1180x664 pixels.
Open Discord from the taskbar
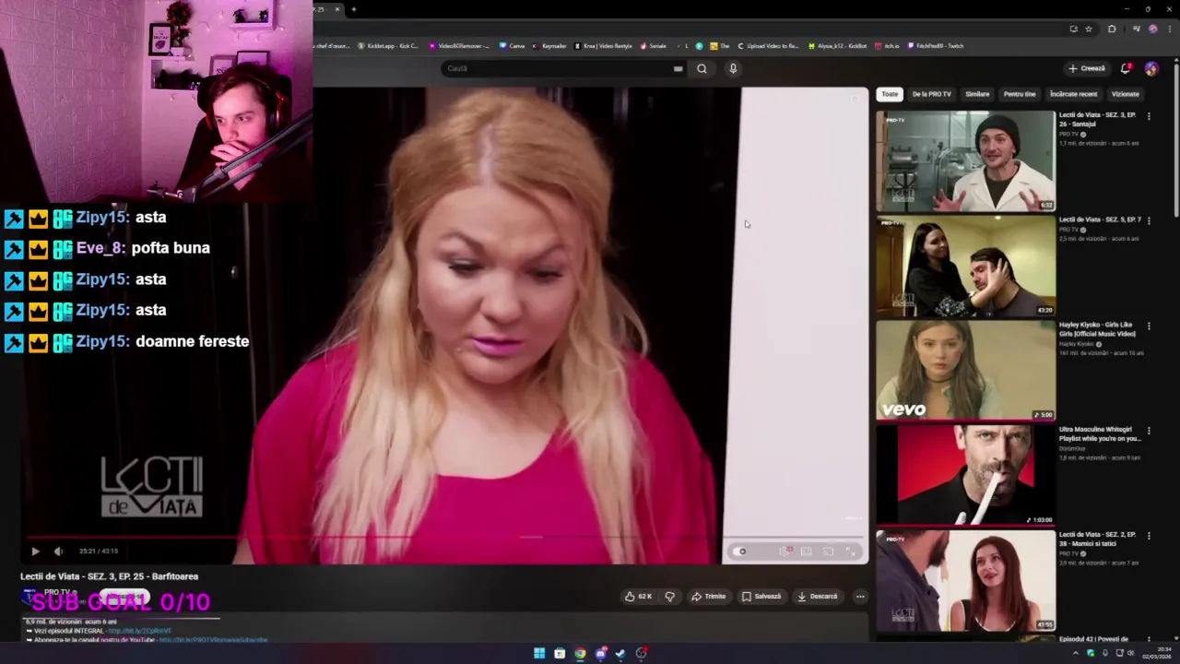[600, 654]
